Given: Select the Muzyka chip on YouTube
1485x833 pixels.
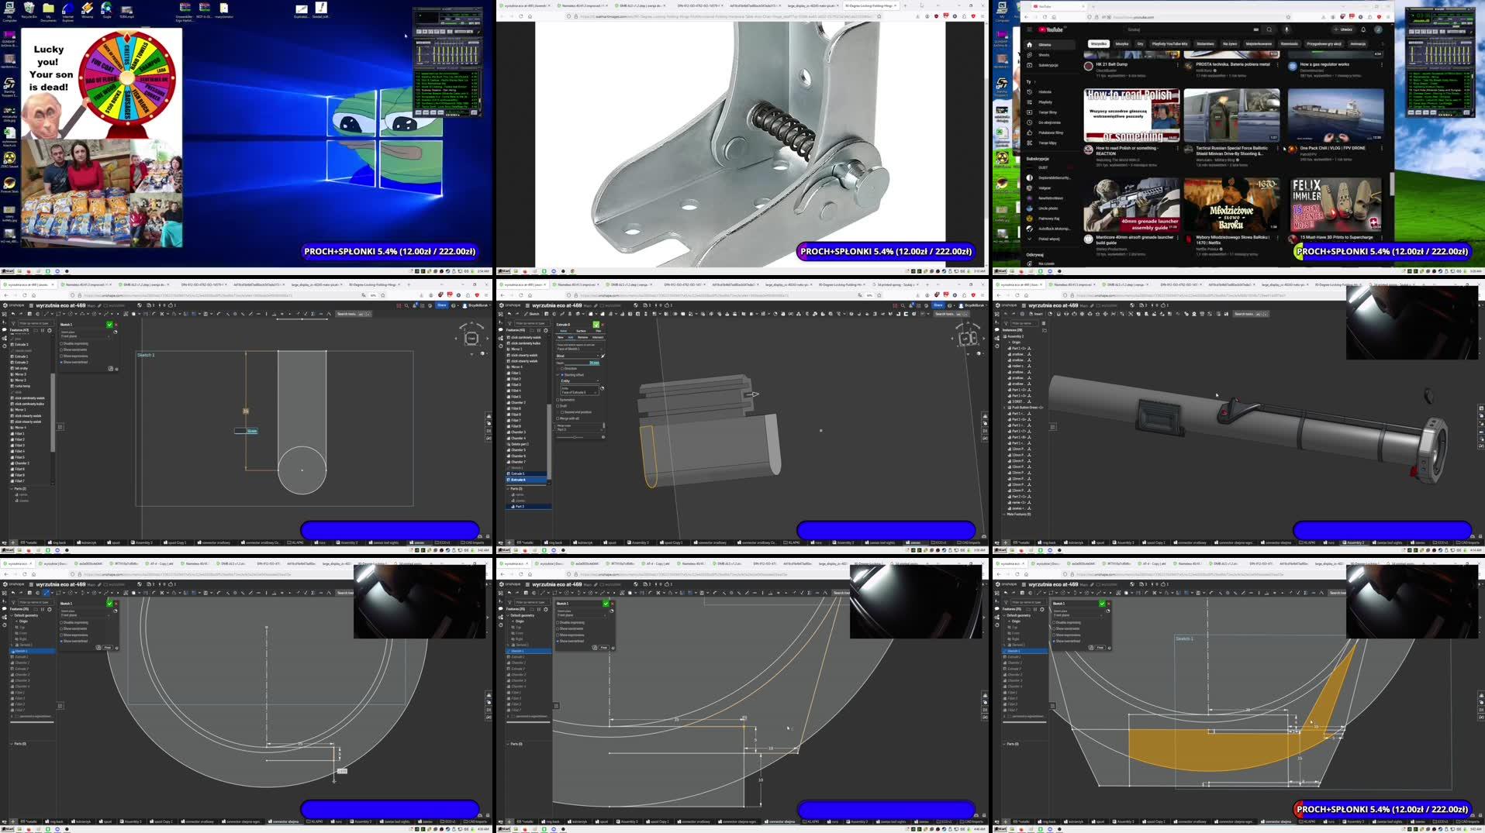Looking at the screenshot, I should click(x=1122, y=43).
